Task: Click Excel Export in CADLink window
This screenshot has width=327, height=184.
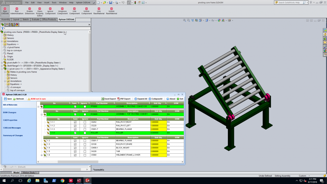Action: pos(109,99)
